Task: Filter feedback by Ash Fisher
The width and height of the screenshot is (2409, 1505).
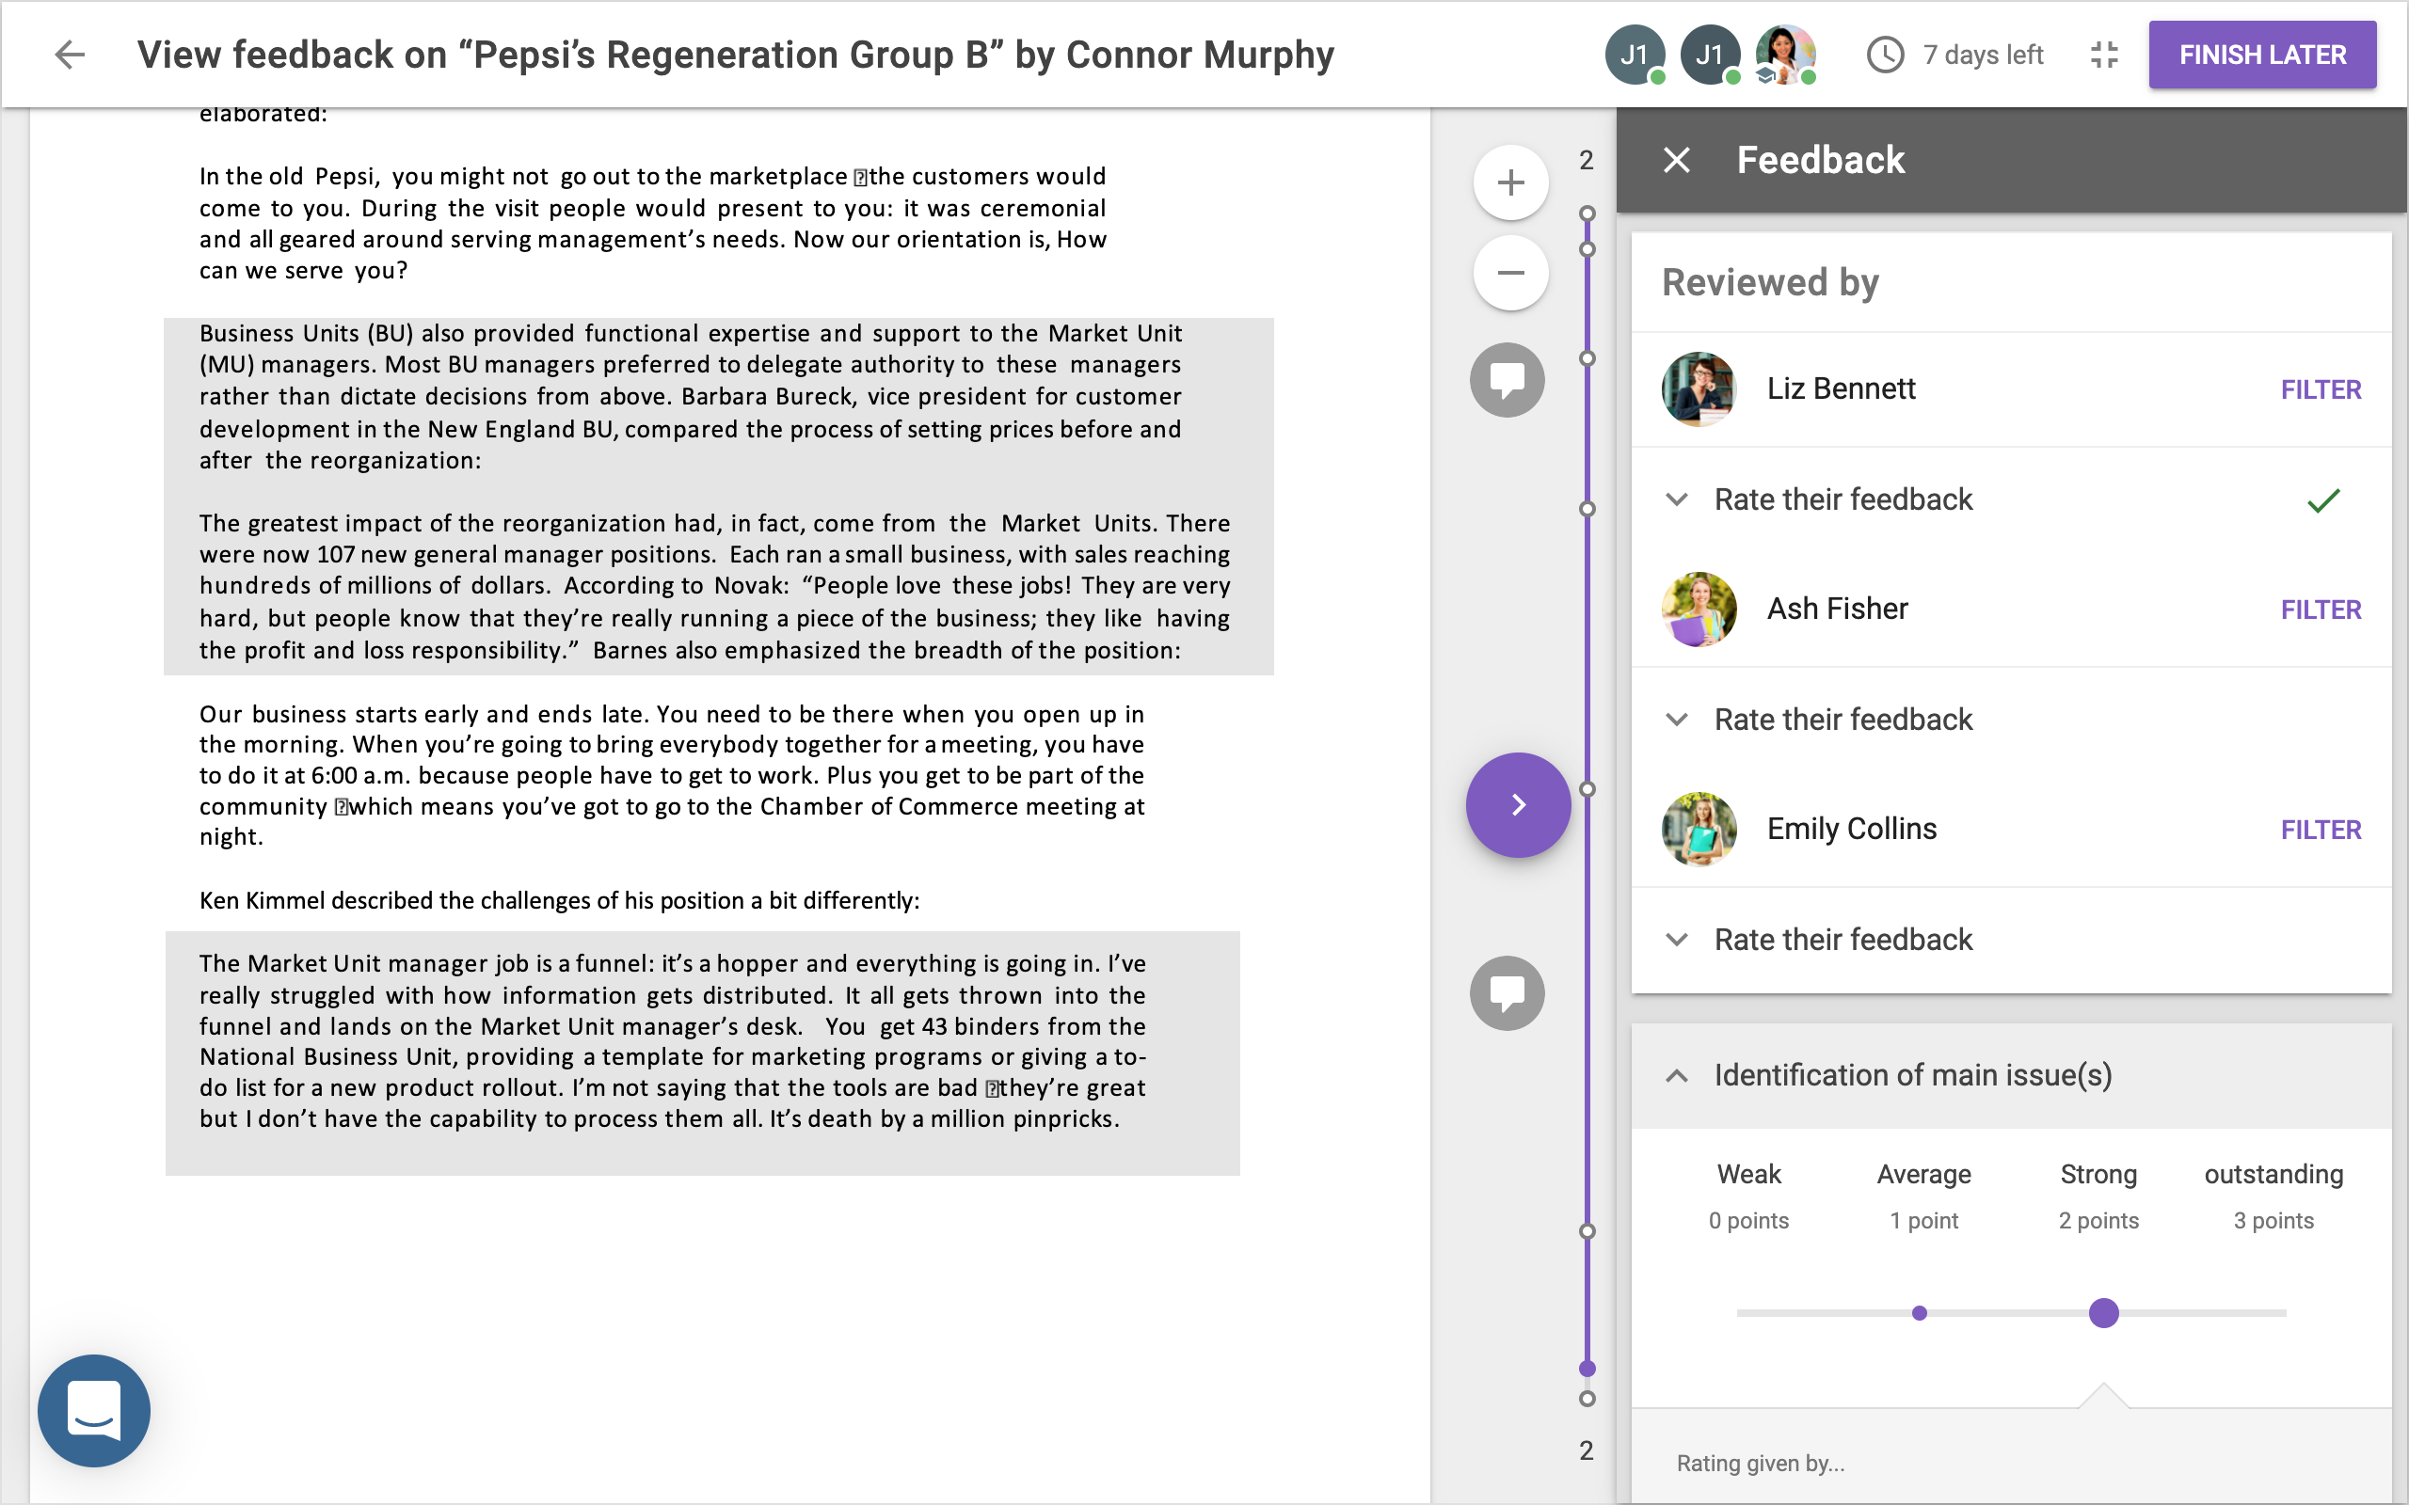Action: coord(2321,610)
